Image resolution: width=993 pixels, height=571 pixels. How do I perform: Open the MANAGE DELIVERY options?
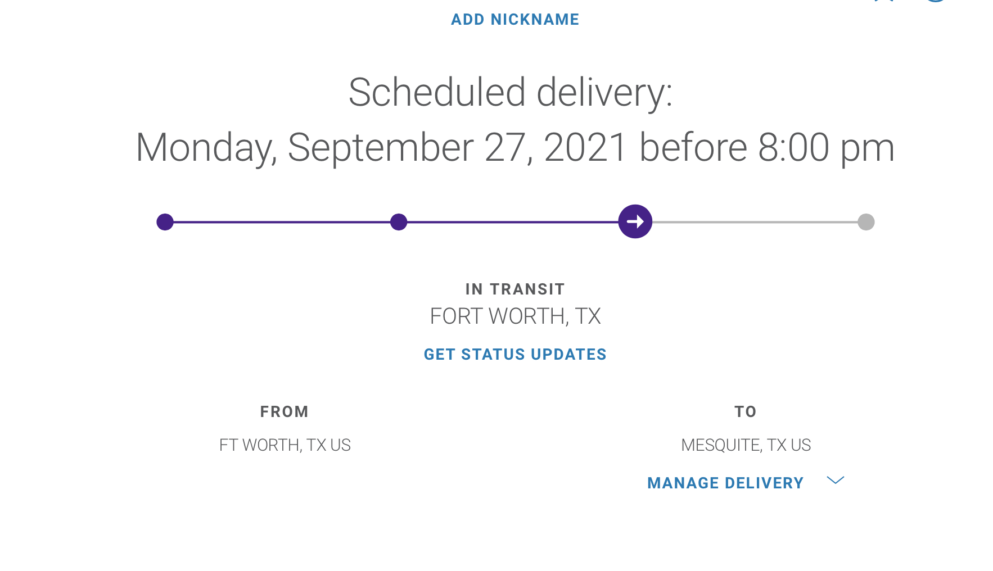click(x=725, y=483)
